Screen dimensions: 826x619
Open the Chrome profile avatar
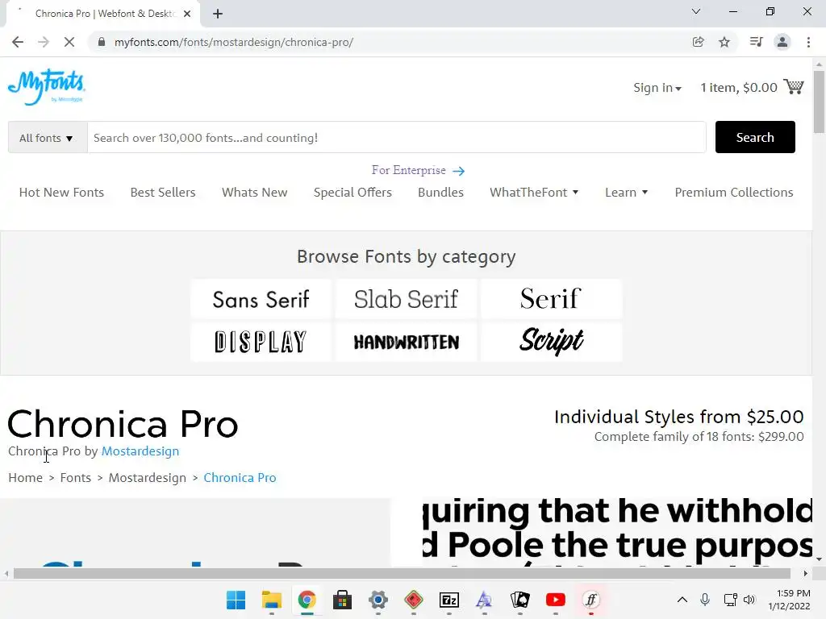coord(782,42)
